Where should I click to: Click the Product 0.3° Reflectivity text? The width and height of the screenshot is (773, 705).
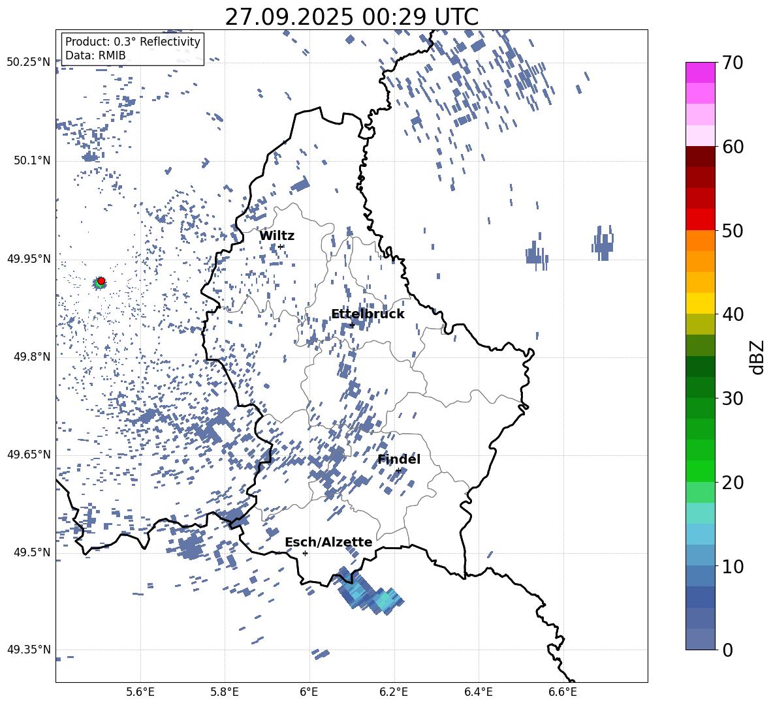coord(133,42)
